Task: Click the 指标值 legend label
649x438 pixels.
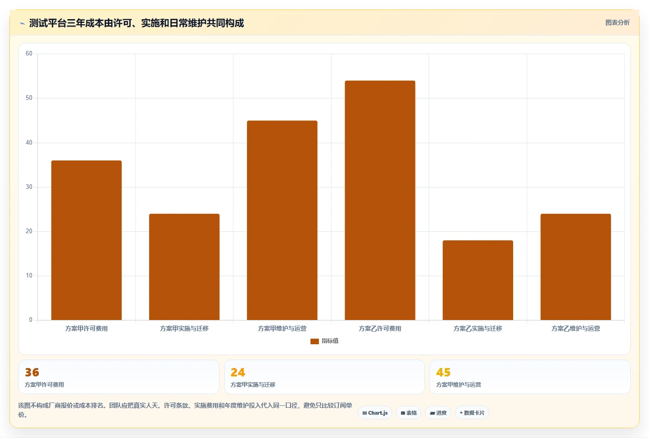Action: point(330,341)
